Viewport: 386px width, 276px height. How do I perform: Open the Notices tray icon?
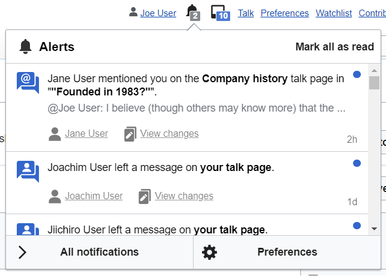point(219,12)
